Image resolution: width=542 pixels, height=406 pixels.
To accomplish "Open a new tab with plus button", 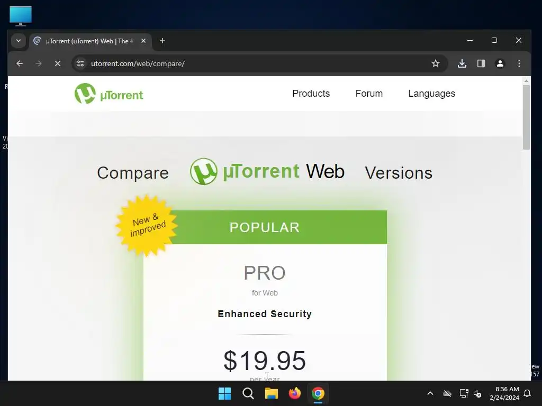I will (162, 41).
